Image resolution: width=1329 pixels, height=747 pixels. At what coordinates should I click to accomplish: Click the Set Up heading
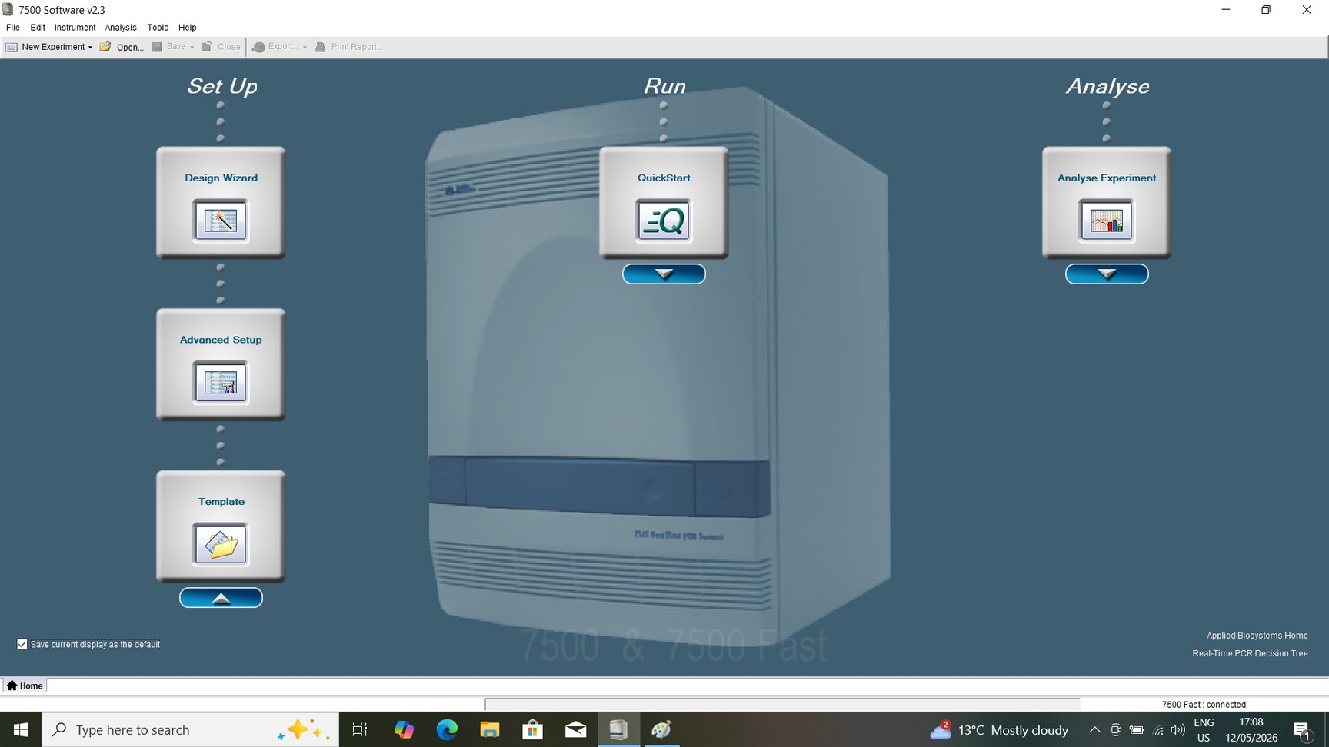(221, 86)
